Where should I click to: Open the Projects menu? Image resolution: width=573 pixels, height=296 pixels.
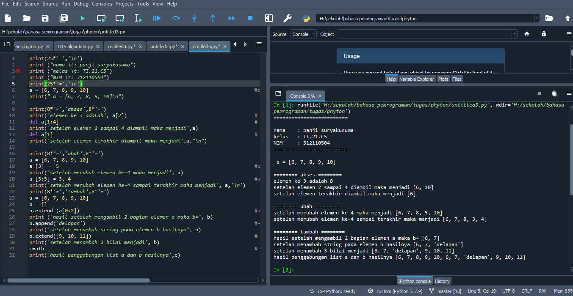[x=125, y=4]
